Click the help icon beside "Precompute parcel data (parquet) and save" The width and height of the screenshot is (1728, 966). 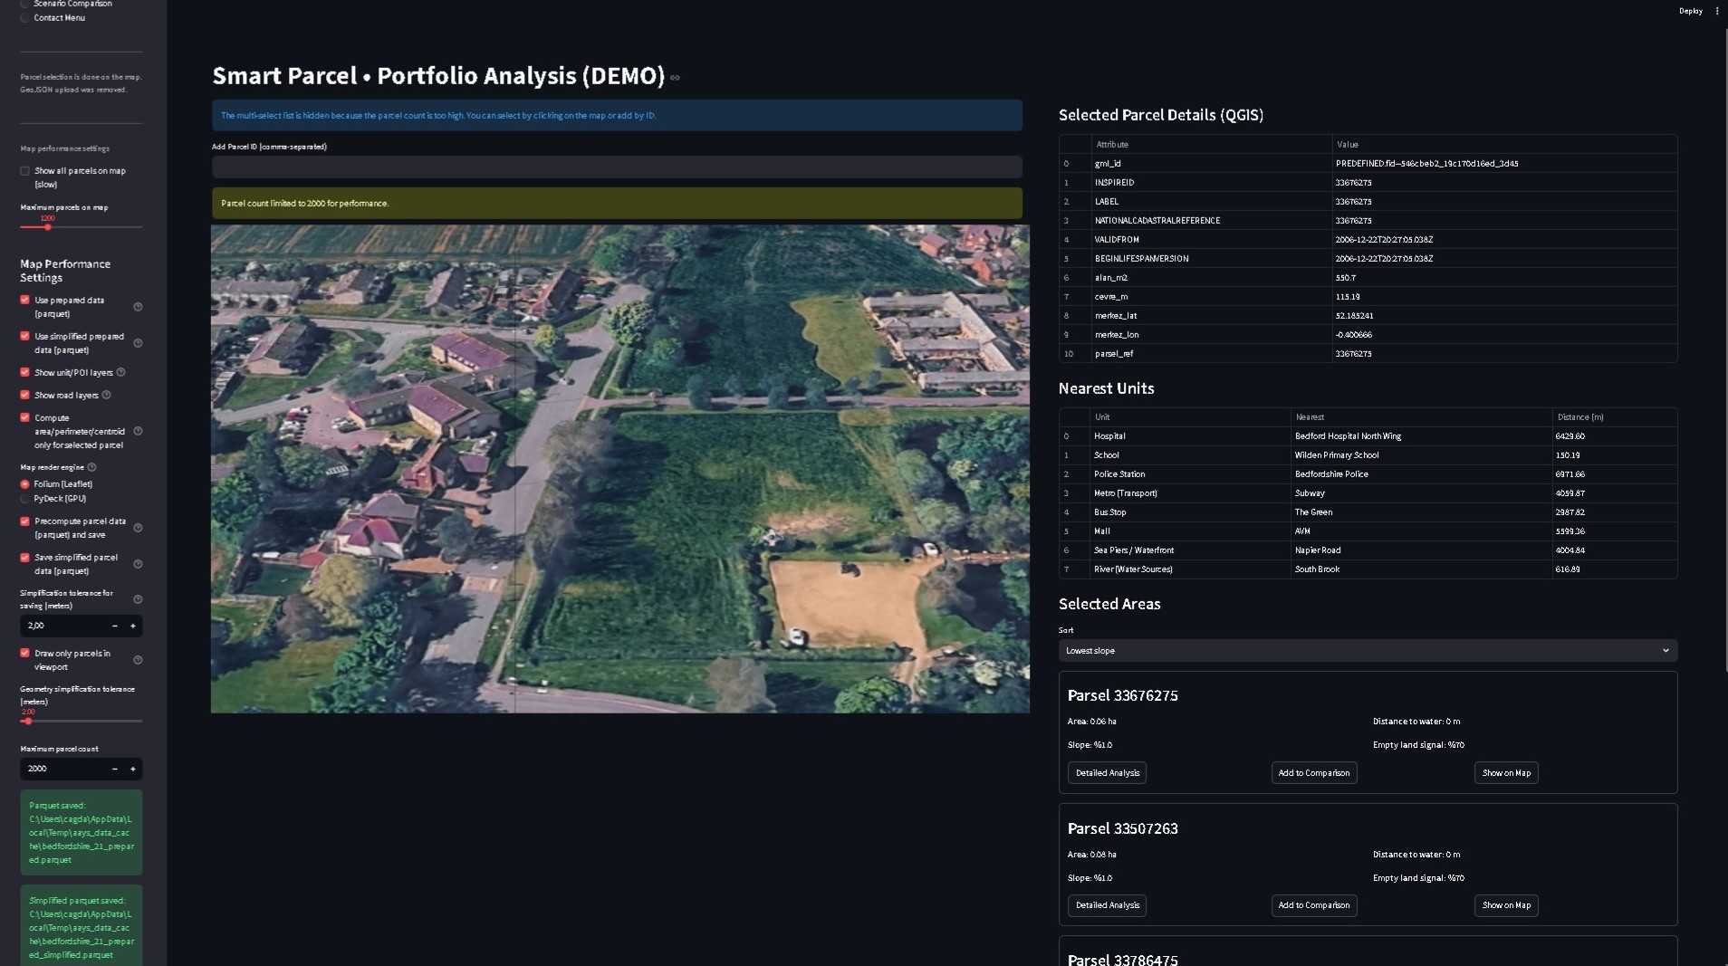click(138, 528)
